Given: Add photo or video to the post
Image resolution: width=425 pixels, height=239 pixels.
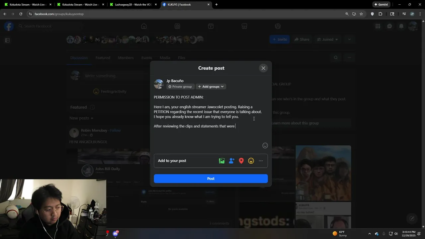Looking at the screenshot, I should pyautogui.click(x=222, y=161).
